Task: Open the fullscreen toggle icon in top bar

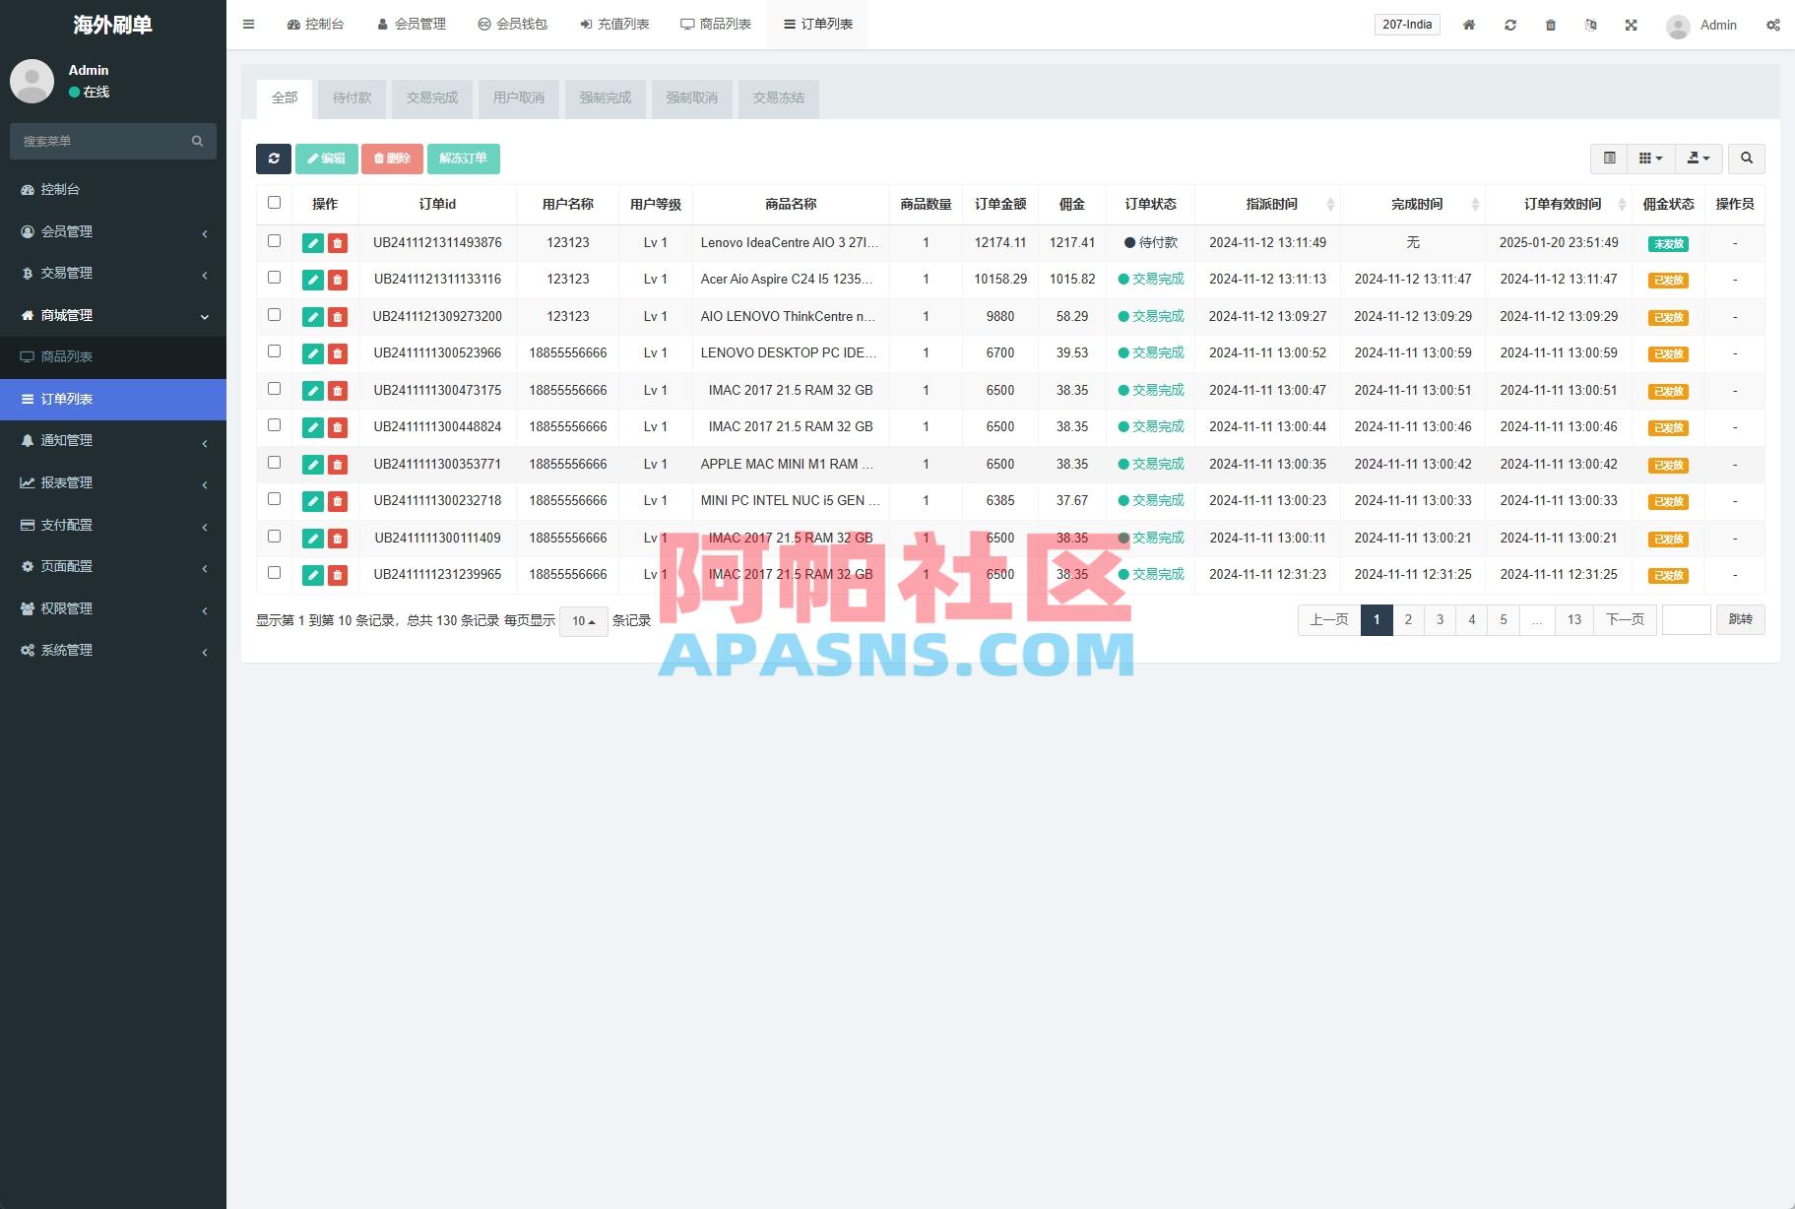Action: pos(1633,25)
